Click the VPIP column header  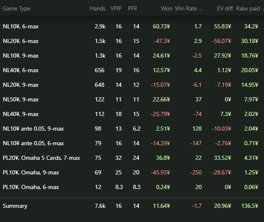coord(116,8)
